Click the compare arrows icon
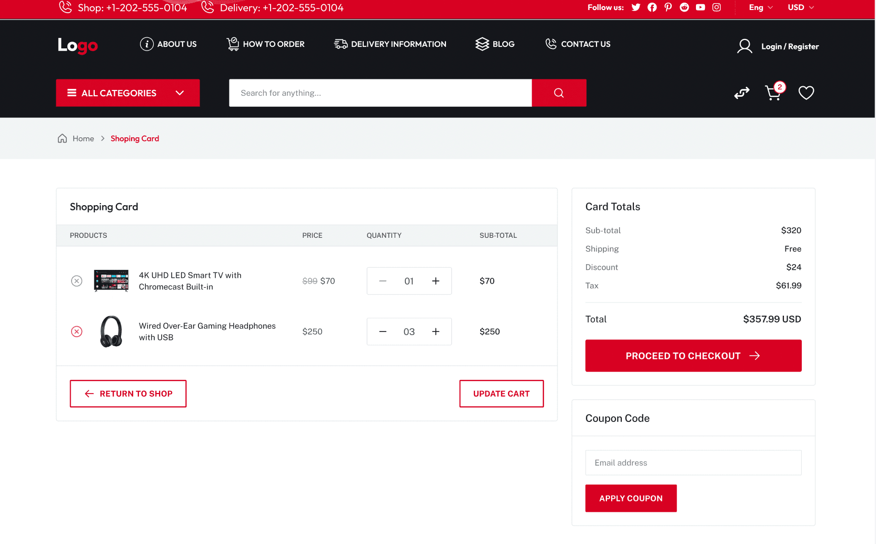Viewport: 876px width, 544px height. click(x=742, y=93)
